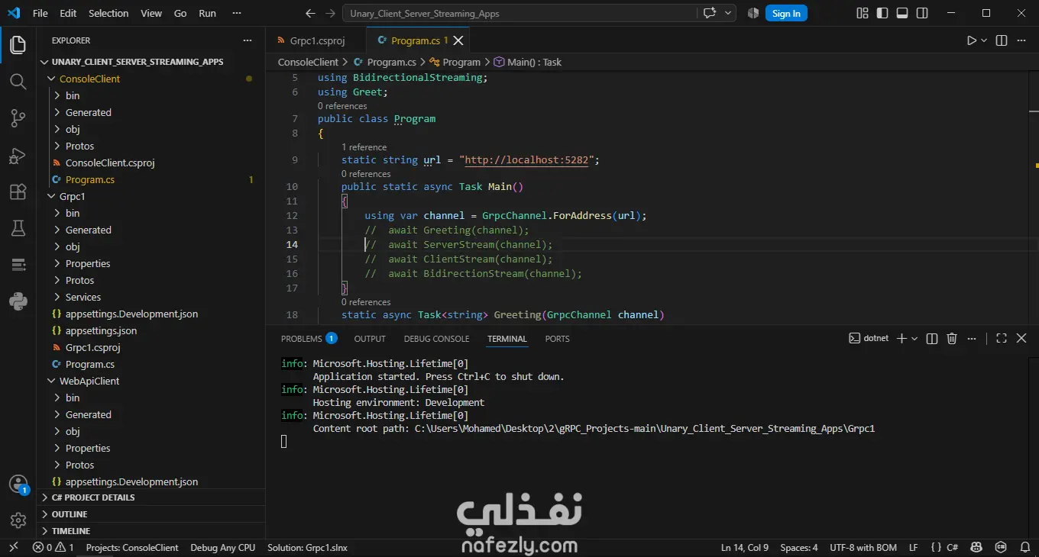Customize layout icon in title bar
Image resolution: width=1039 pixels, height=557 pixels.
coord(863,13)
